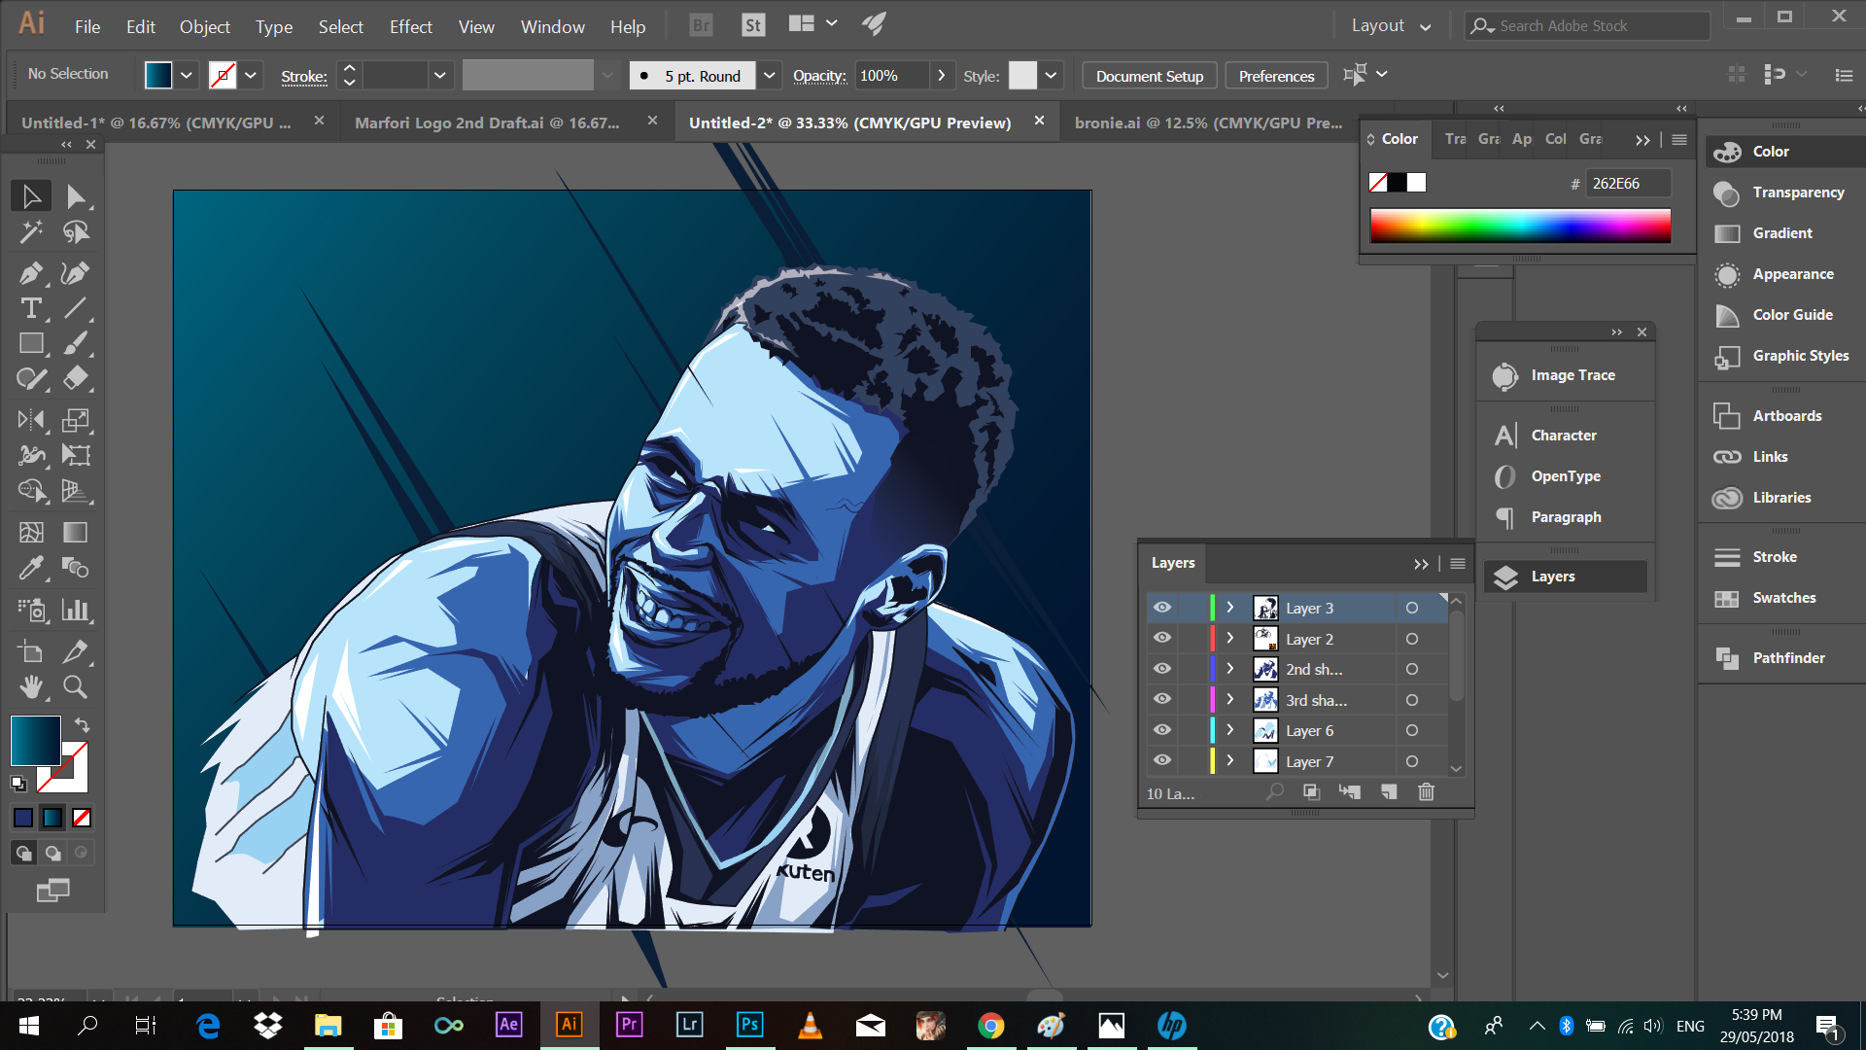
Task: Hide Layer 6 visibility eye
Action: (1162, 730)
